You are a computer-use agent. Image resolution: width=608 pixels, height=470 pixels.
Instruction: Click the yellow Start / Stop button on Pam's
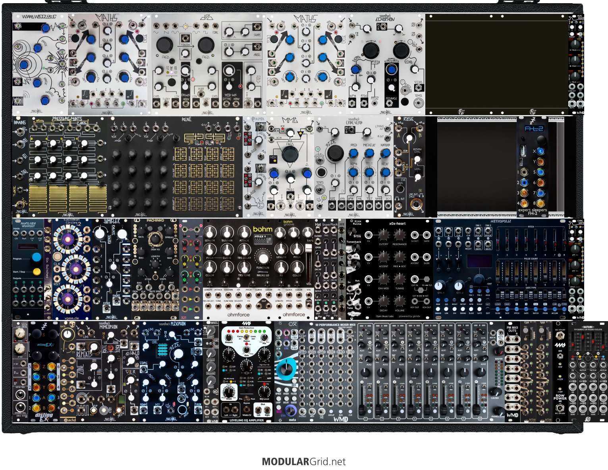pos(37,272)
